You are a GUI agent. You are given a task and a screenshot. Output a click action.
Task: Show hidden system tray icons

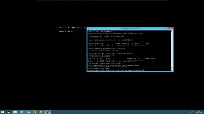[x=188, y=112]
